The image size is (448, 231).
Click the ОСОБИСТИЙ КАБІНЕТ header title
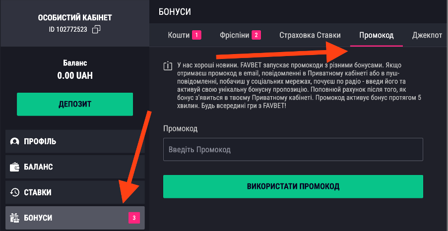click(75, 18)
